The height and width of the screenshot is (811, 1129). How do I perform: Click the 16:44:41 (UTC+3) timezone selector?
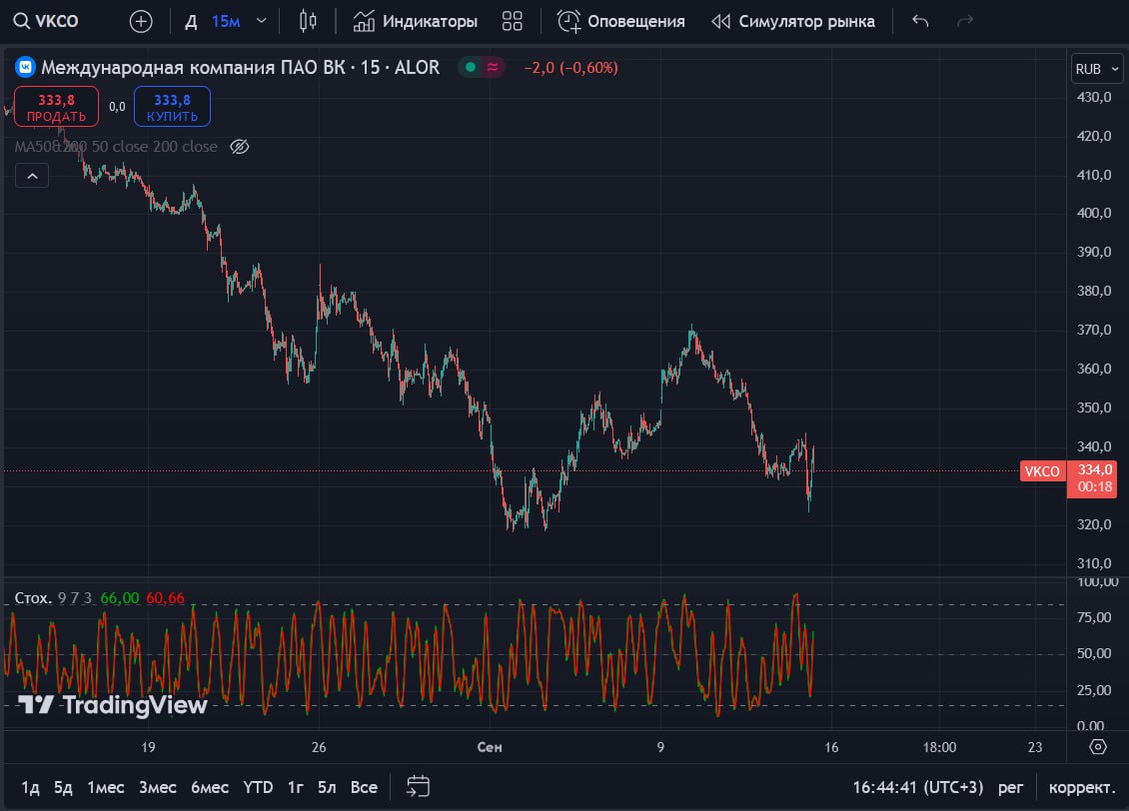coord(918,787)
